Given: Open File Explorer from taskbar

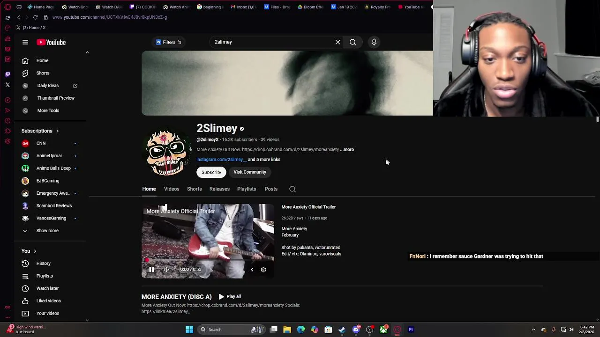Looking at the screenshot, I should point(287,330).
